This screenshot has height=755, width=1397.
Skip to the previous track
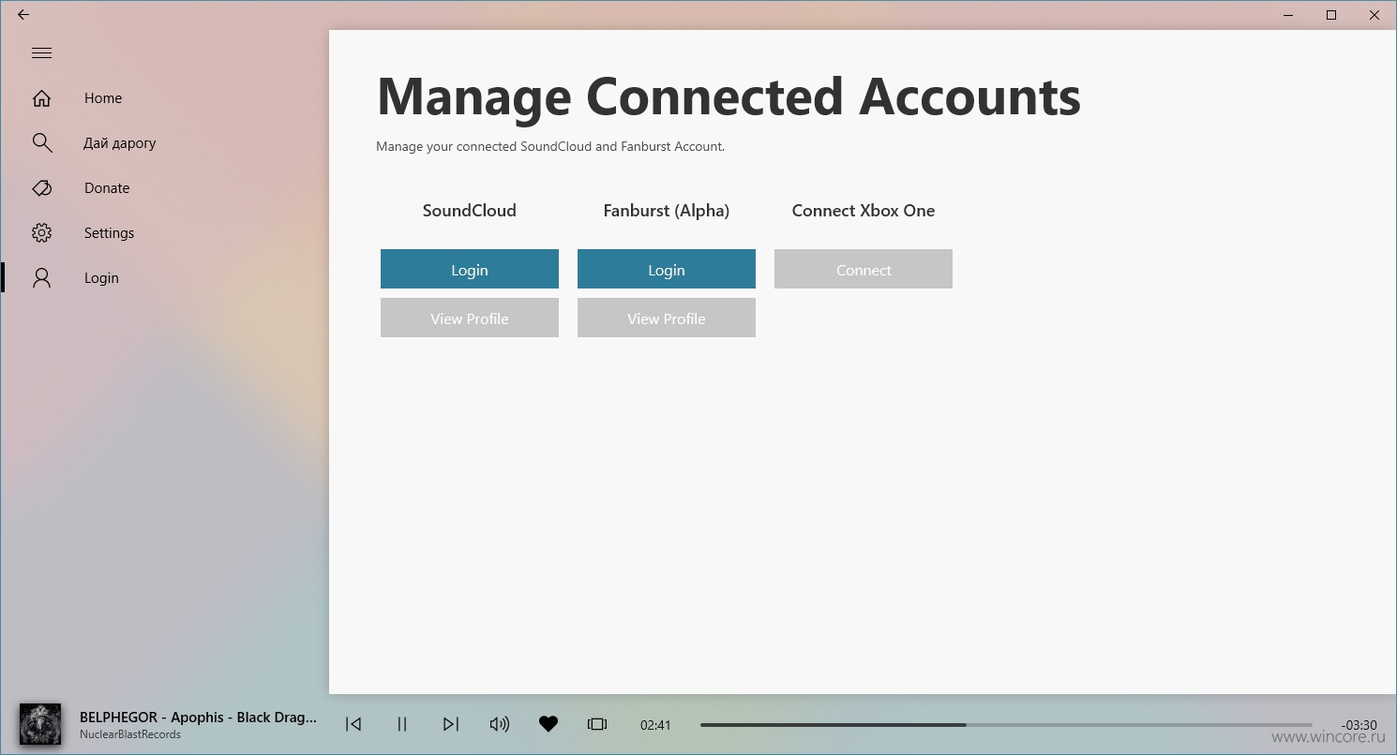coord(353,724)
